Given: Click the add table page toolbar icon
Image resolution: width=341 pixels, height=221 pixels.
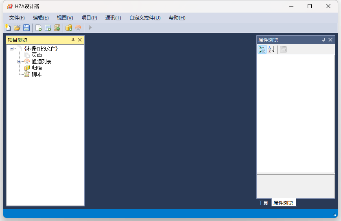Looking at the screenshot, I should [x=48, y=28].
